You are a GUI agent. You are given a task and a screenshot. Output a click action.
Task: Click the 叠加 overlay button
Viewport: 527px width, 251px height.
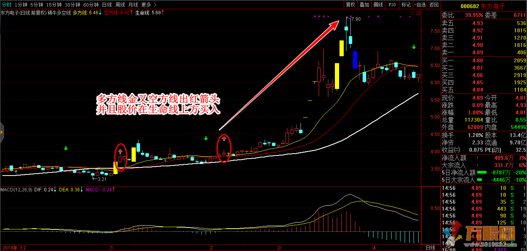364,5
